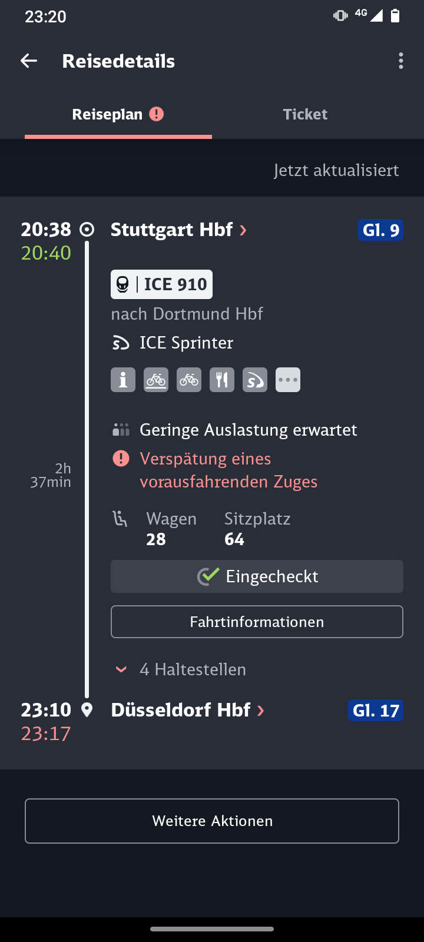This screenshot has width=424, height=942.
Task: Open Düsseldorf Hbf station details
Action: [187, 710]
